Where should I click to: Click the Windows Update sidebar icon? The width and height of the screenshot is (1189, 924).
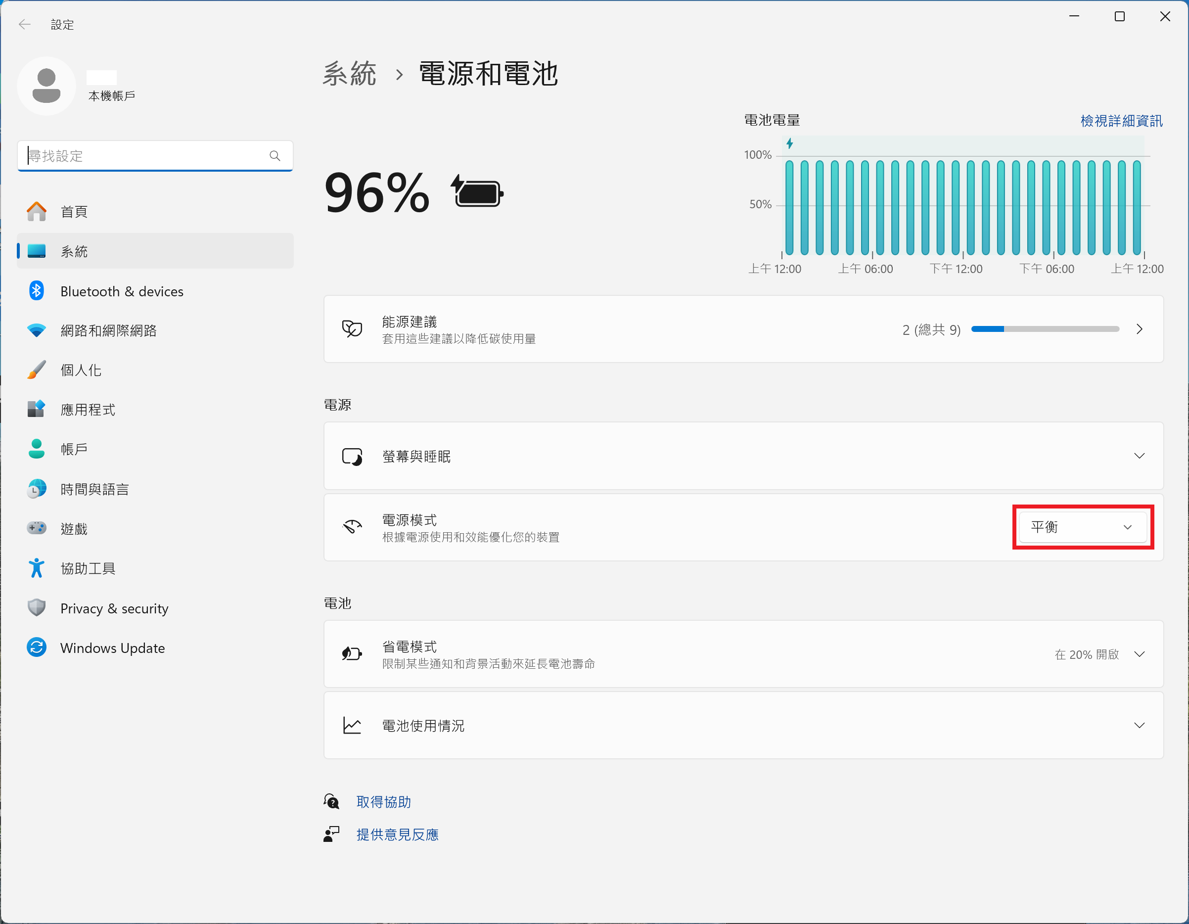coord(37,647)
